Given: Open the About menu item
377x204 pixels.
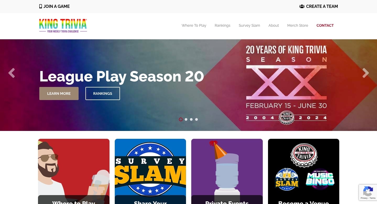Looking at the screenshot, I should point(274,25).
